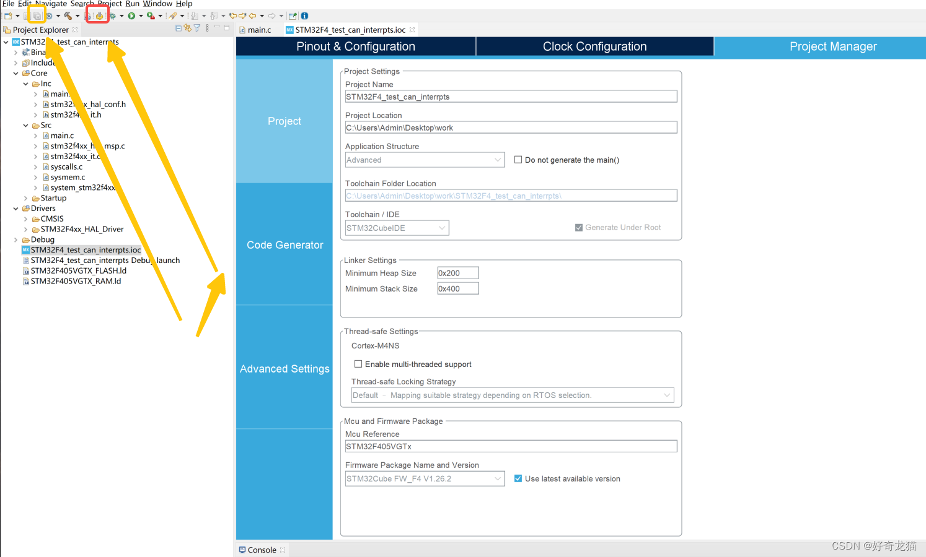Click the Project Location input field
The width and height of the screenshot is (926, 557).
(511, 127)
